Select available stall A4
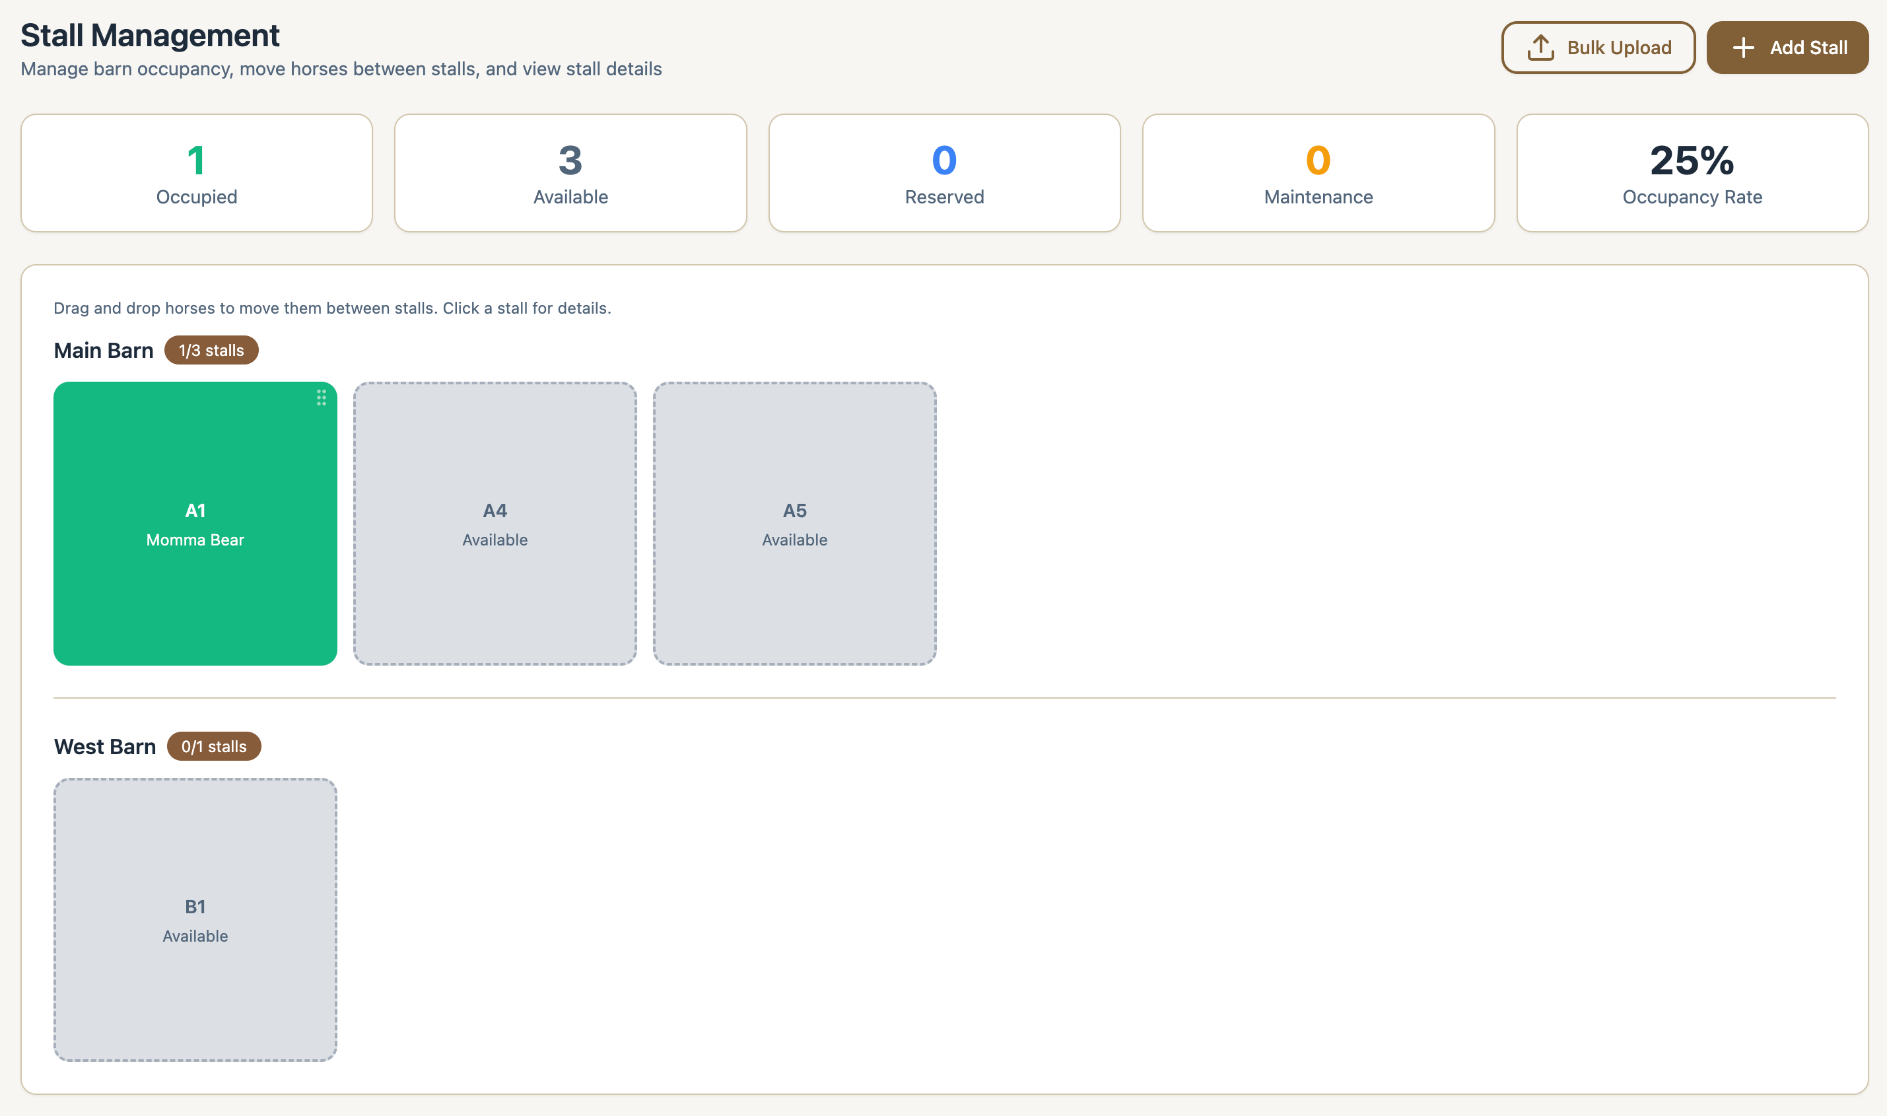The height and width of the screenshot is (1116, 1887). 495,524
